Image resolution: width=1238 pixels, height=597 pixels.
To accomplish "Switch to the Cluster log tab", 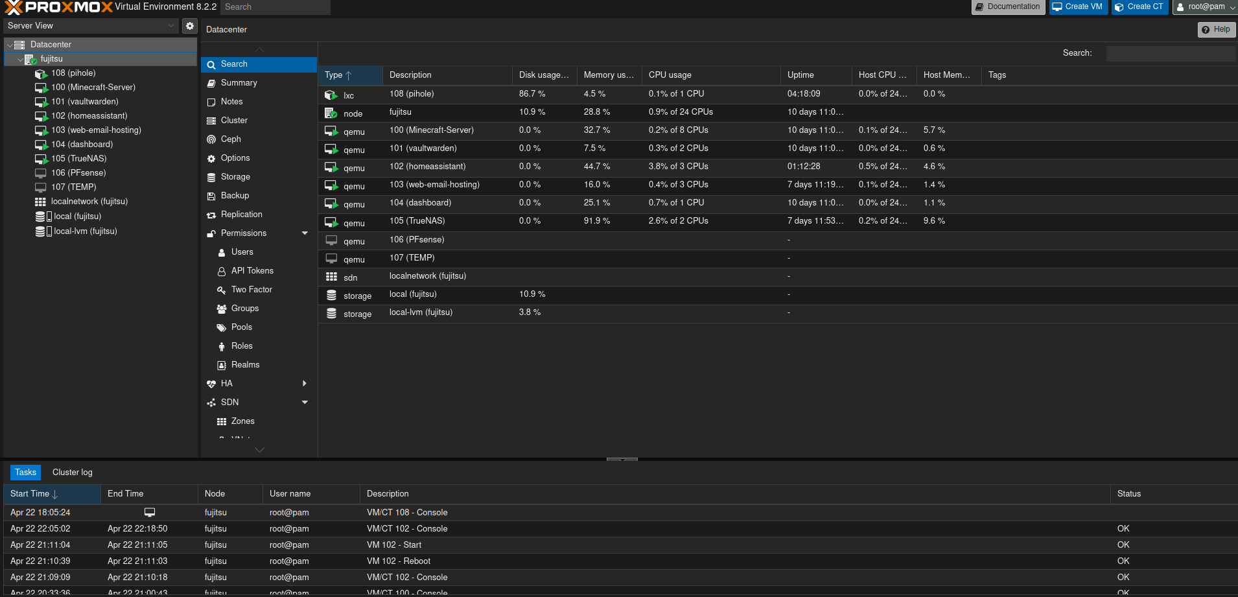I will point(73,473).
